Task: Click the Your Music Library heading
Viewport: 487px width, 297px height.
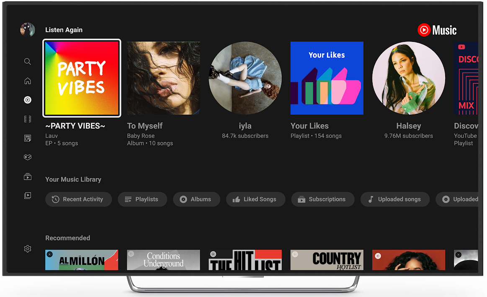Action: tap(73, 179)
